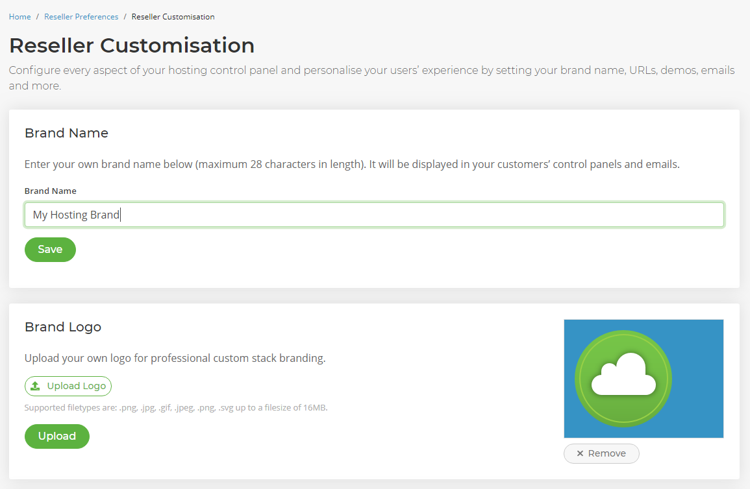The image size is (750, 489).
Task: Click the upload arrow icon in Upload Logo
Action: [x=36, y=386]
